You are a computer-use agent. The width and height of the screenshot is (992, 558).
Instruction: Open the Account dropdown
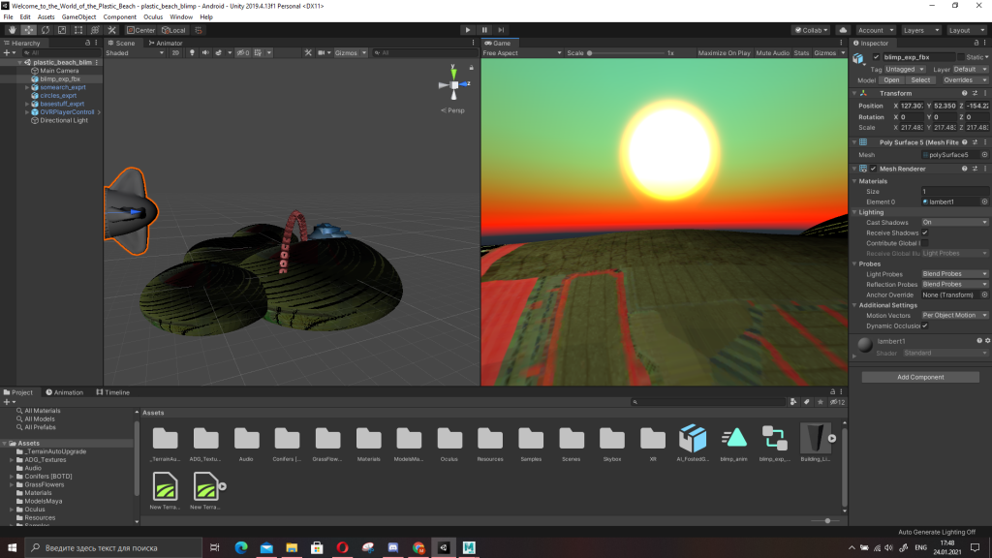(x=875, y=30)
